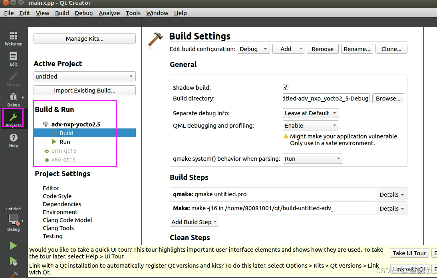Open QML debugging Enable dropdown
Image resolution: width=437 pixels, height=278 pixels.
click(x=311, y=126)
